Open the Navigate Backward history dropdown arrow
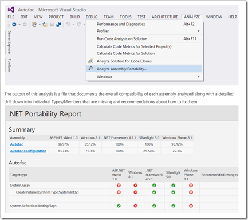 (19, 25)
